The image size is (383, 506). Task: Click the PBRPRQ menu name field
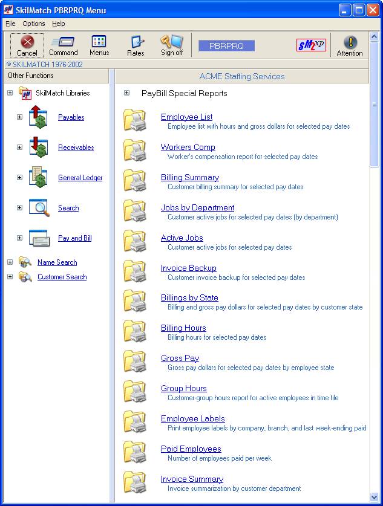[226, 46]
